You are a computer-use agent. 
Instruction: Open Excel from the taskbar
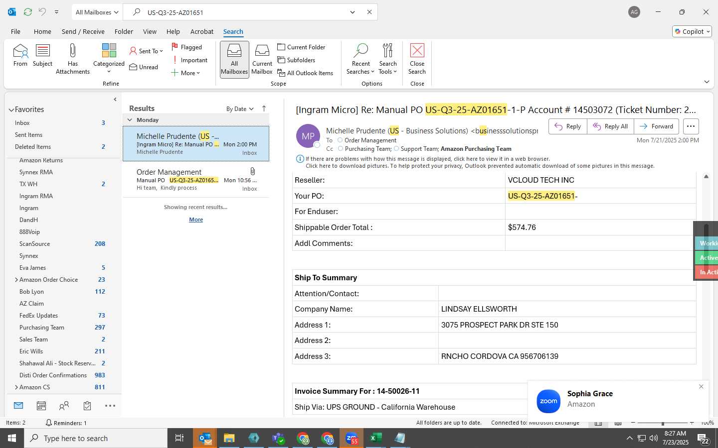coord(375,438)
